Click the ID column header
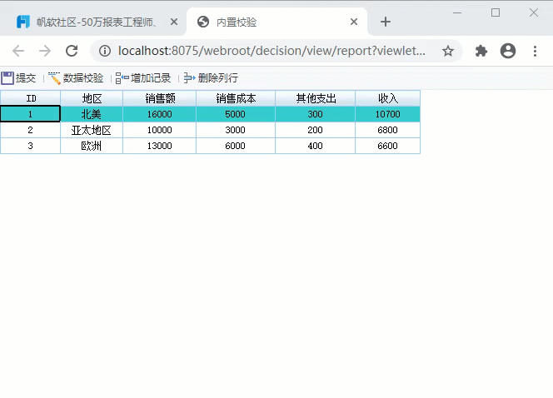The width and height of the screenshot is (553, 398). (30, 98)
